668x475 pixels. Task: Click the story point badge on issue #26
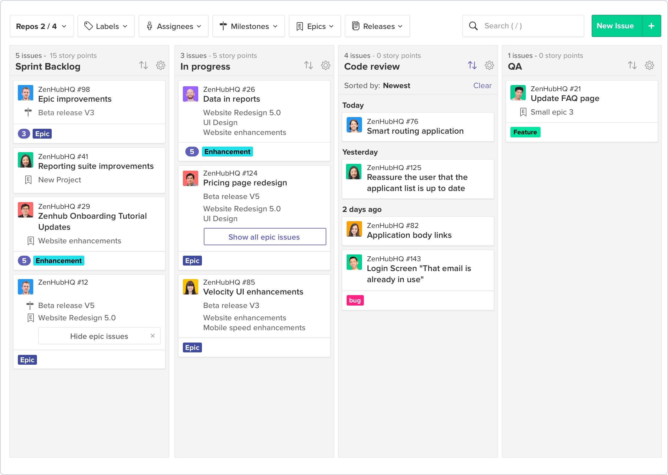(192, 152)
